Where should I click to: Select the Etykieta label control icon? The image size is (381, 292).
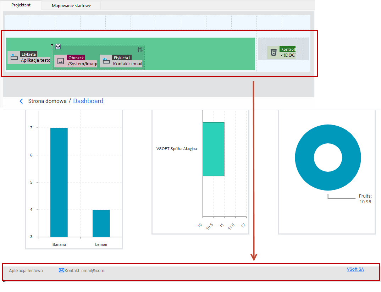point(14,57)
